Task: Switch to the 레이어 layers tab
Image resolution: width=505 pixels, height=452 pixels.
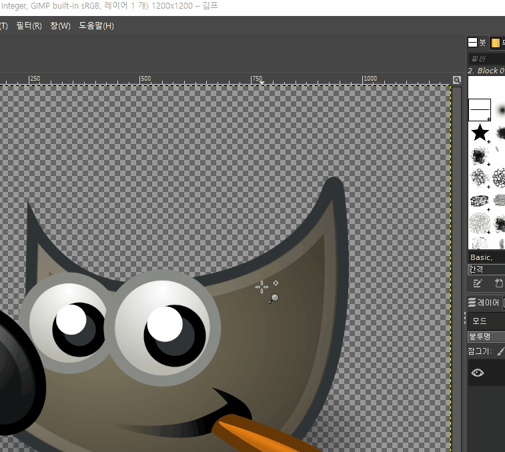Action: pos(484,302)
